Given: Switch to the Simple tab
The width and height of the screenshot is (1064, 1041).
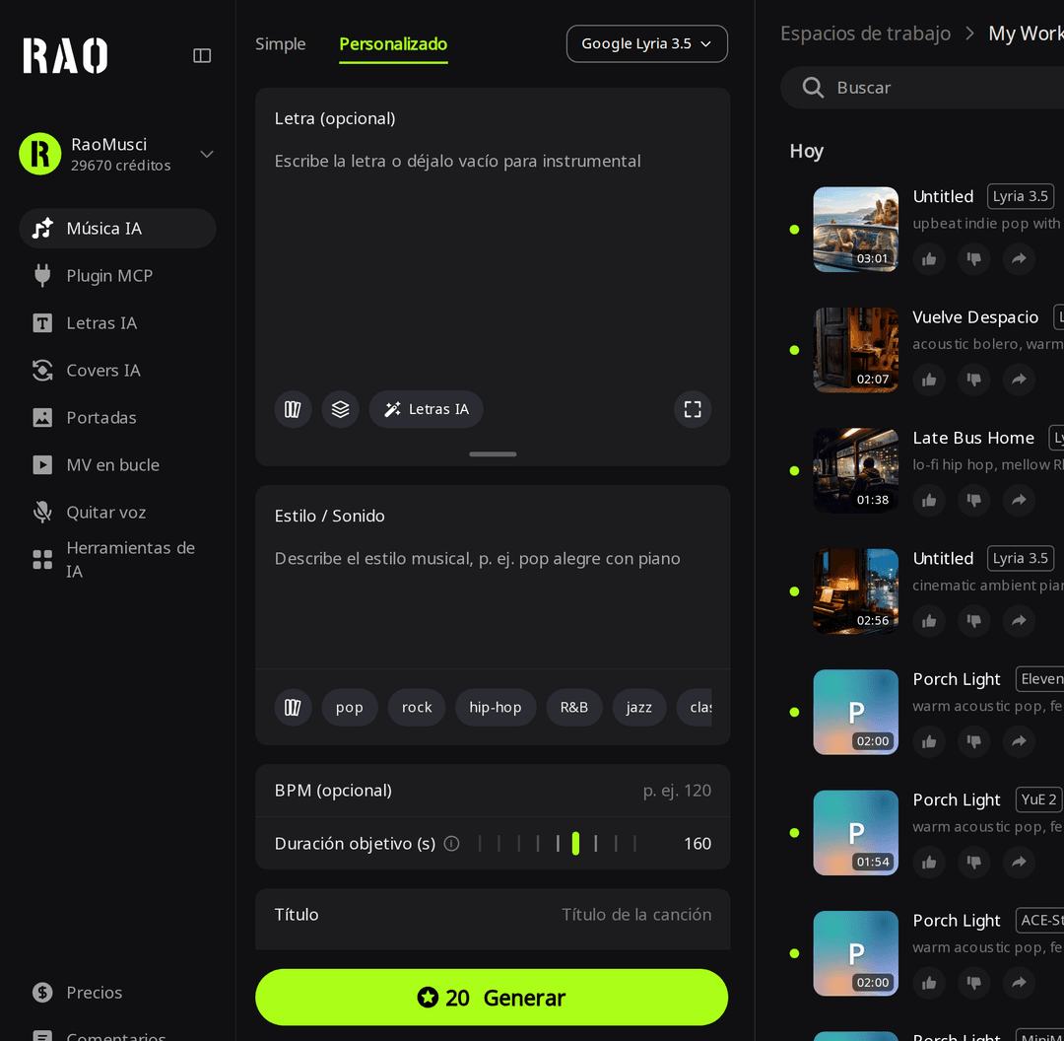Looking at the screenshot, I should coord(280,44).
